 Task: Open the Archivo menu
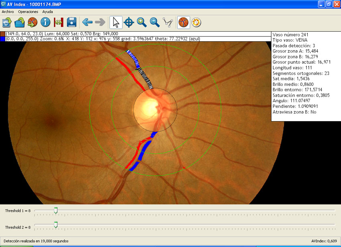pyautogui.click(x=8, y=12)
